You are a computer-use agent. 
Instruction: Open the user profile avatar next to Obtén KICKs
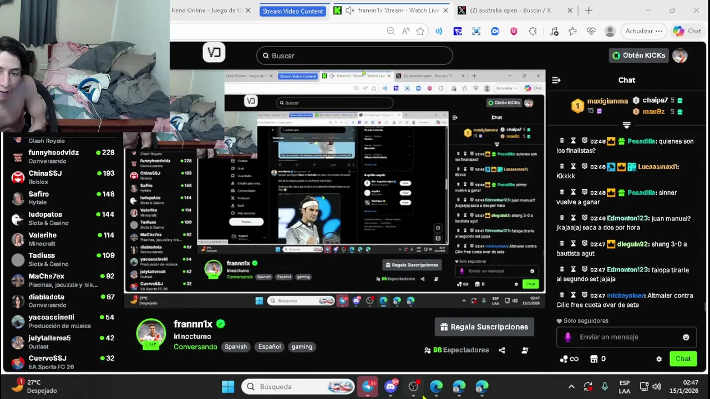tap(679, 55)
